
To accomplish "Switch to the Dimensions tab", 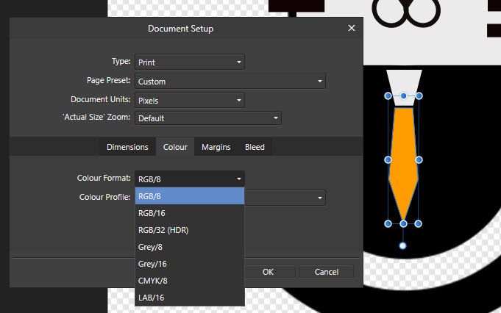I will point(127,147).
